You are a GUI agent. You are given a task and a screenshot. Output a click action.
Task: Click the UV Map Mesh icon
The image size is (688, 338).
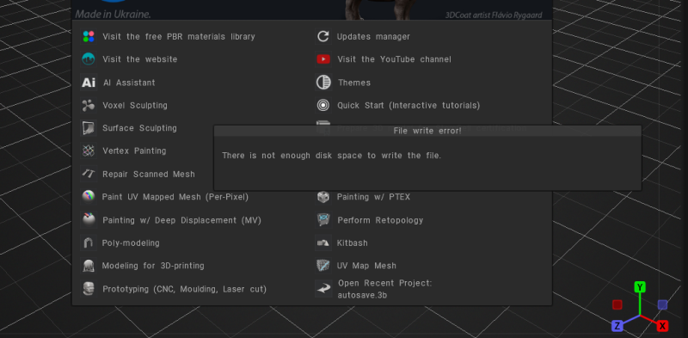[x=323, y=266]
